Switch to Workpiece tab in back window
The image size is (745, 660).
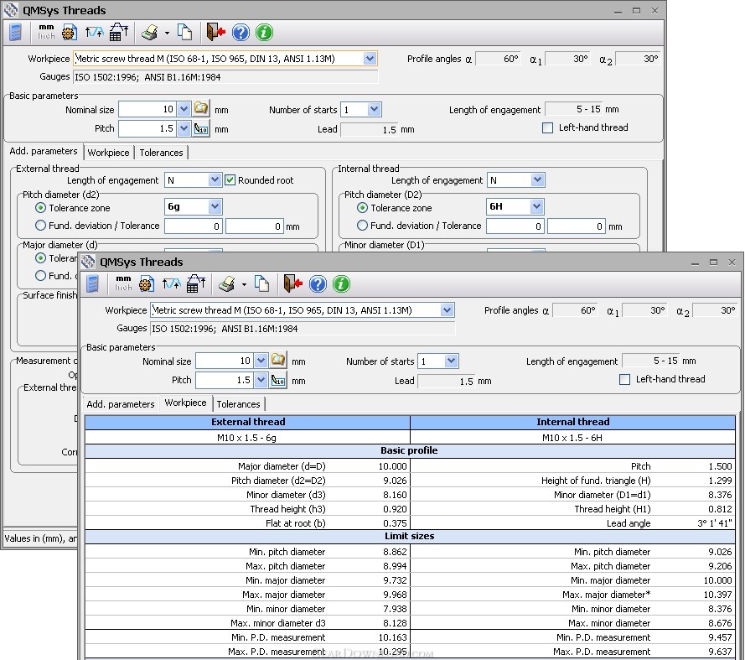tap(108, 153)
